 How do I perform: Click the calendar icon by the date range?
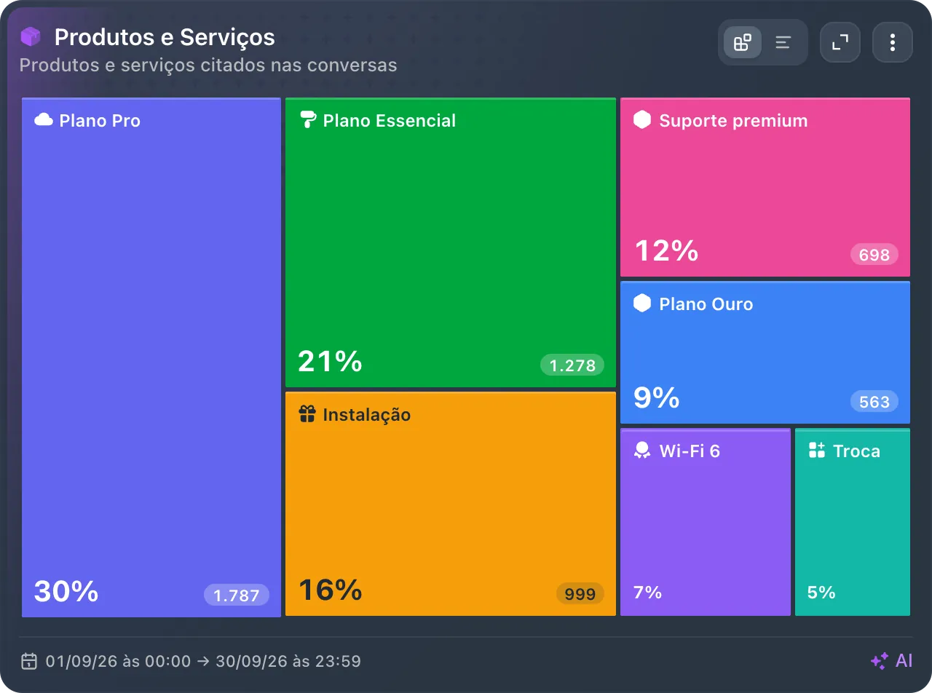[29, 661]
